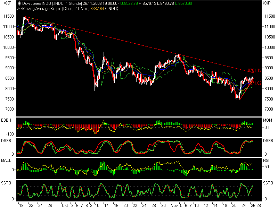This screenshot has width=278, height=208.
Task: Click the '18 date tick at axis start
Action: 21,205
